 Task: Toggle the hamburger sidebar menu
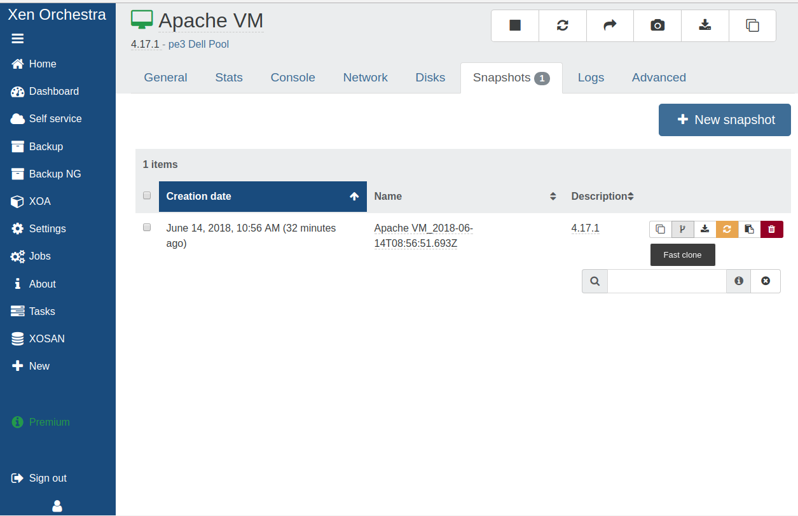pyautogui.click(x=18, y=39)
